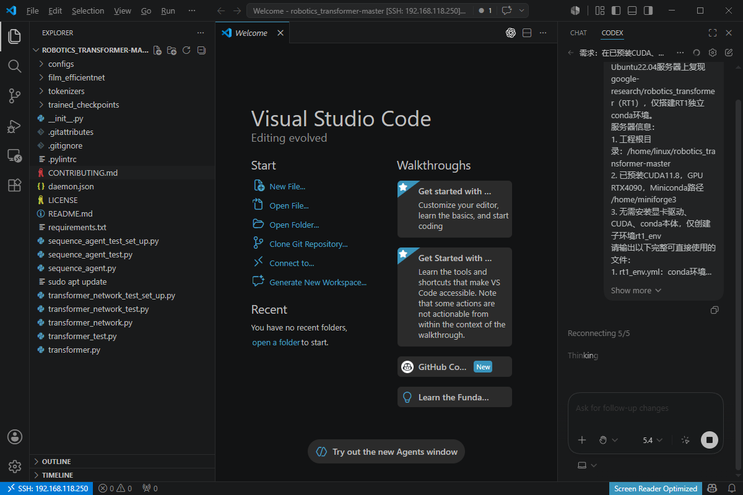Image resolution: width=743 pixels, height=495 pixels.
Task: Expand message with Show more
Action: click(x=636, y=290)
